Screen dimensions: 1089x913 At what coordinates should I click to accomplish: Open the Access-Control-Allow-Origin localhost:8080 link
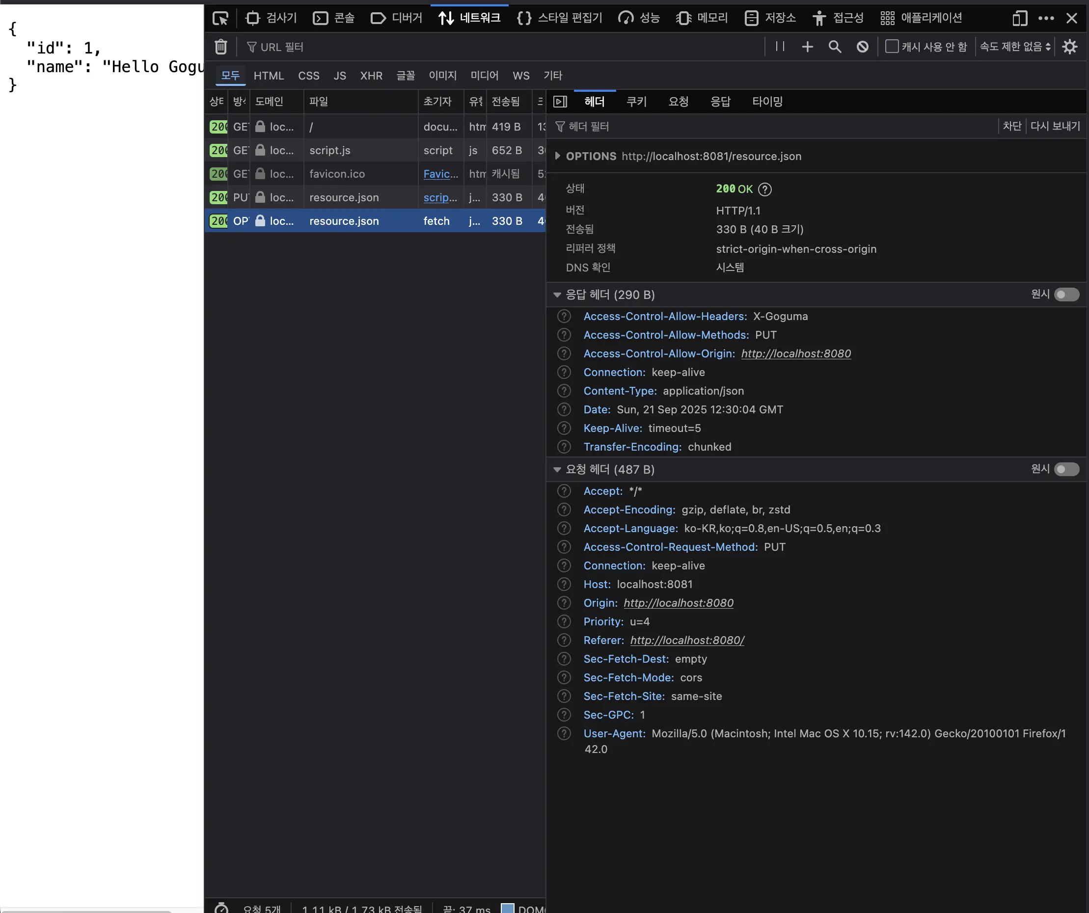coord(795,353)
